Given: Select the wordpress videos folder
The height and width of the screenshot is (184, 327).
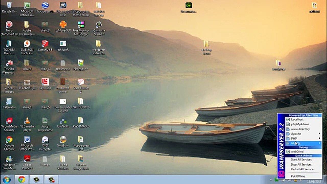Looking at the screenshot, I should pos(99,48).
